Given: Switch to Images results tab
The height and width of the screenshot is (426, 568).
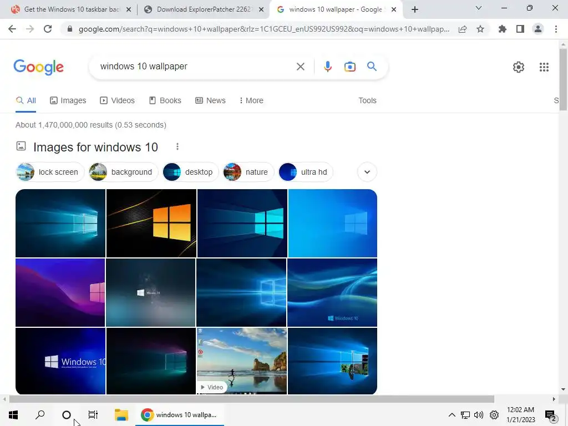Looking at the screenshot, I should pyautogui.click(x=68, y=100).
